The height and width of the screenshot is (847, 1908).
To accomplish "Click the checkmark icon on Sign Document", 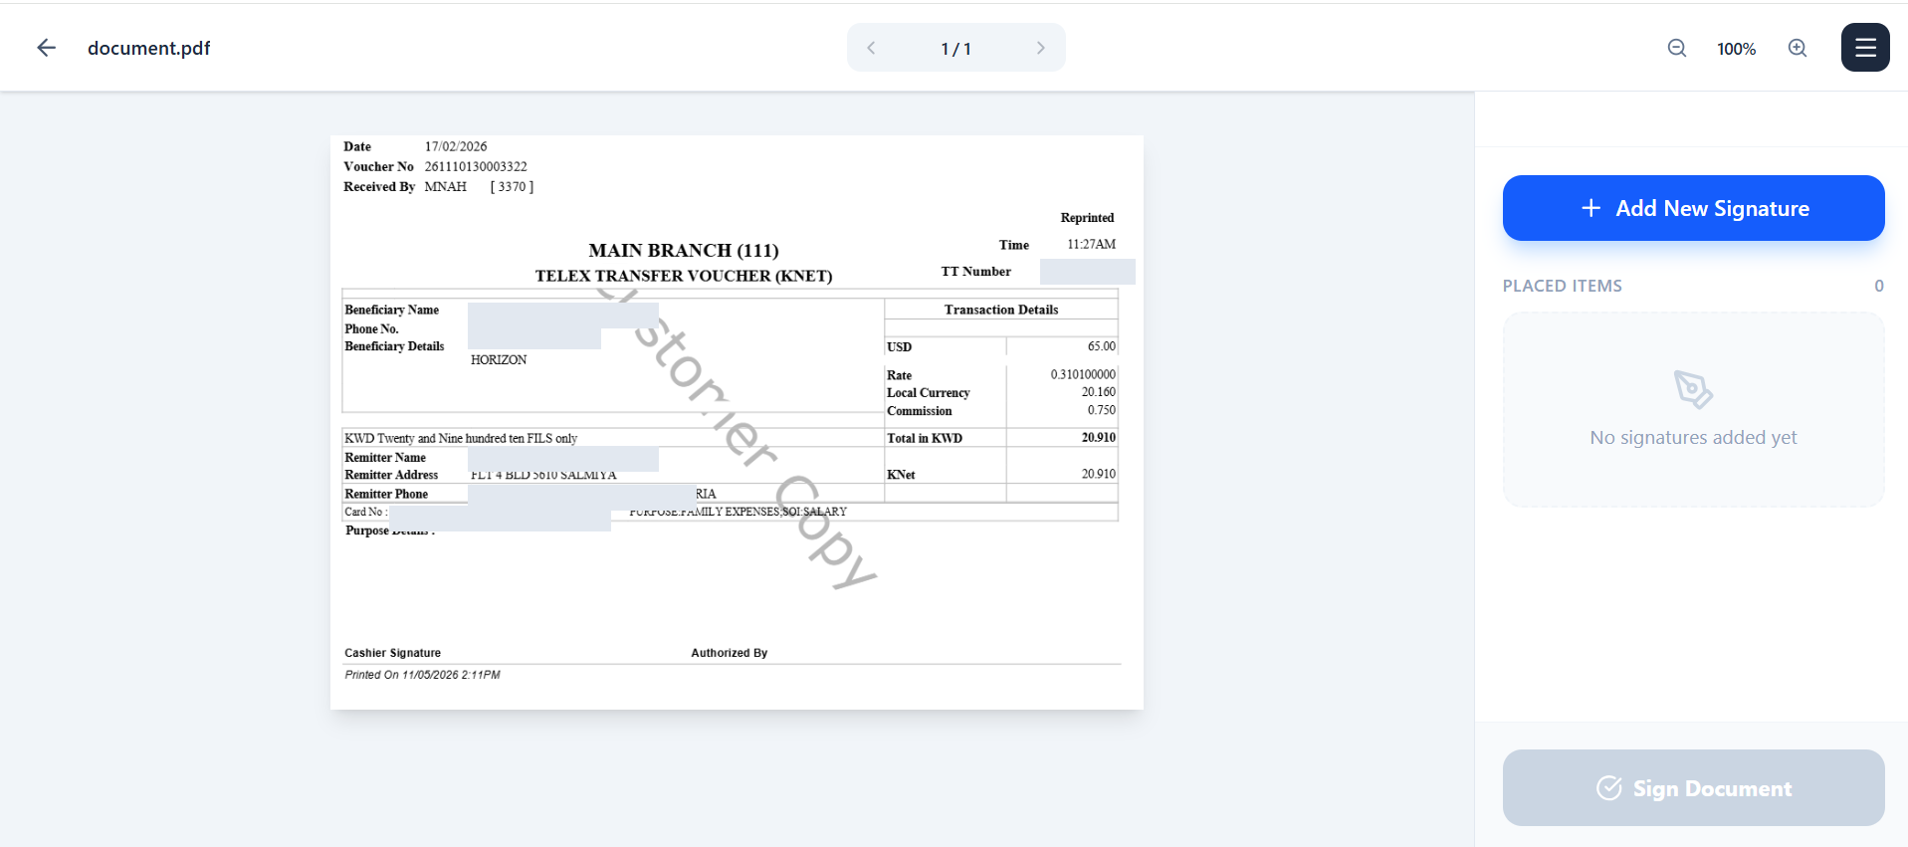I will point(1608,788).
